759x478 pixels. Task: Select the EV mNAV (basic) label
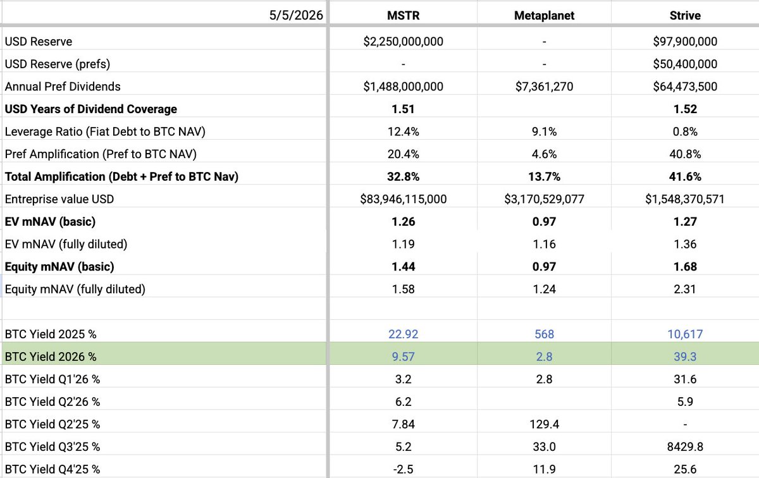coord(50,221)
